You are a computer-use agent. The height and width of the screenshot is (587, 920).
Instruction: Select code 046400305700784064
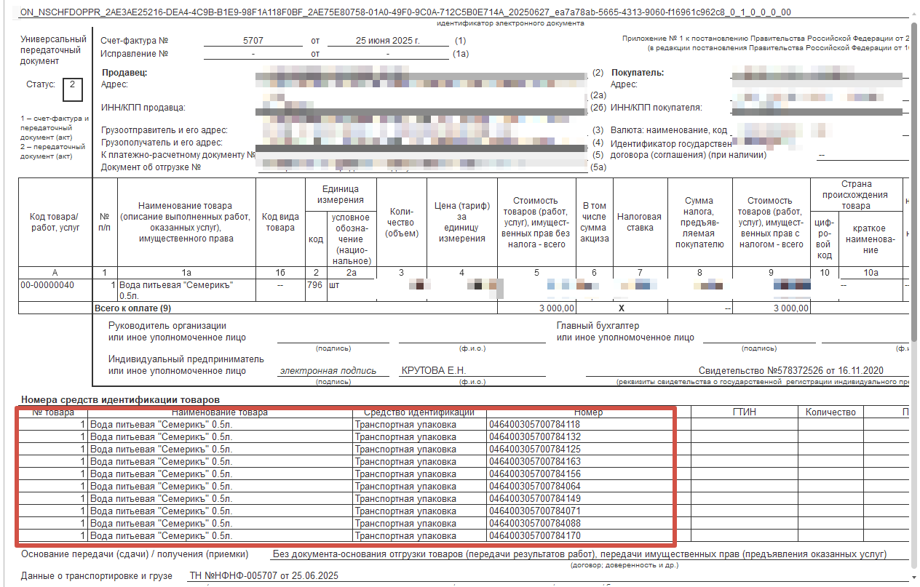(535, 487)
